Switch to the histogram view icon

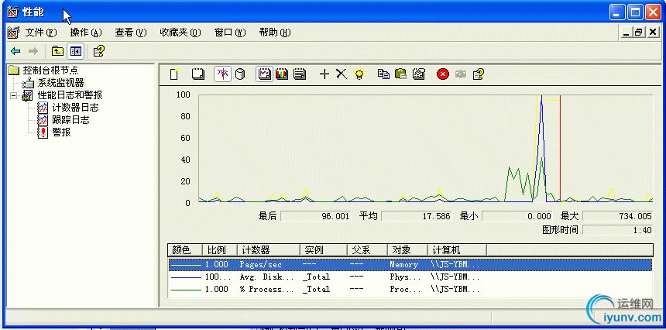pyautogui.click(x=282, y=74)
